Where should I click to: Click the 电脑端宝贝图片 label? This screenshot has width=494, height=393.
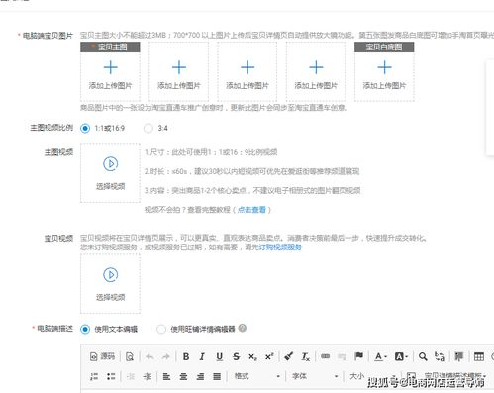coord(48,36)
